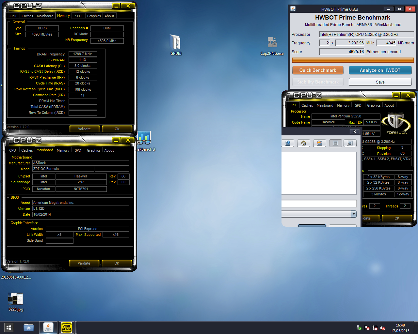The image size is (418, 334).
Task: Go up one folder level in file dialog
Action: click(288, 143)
